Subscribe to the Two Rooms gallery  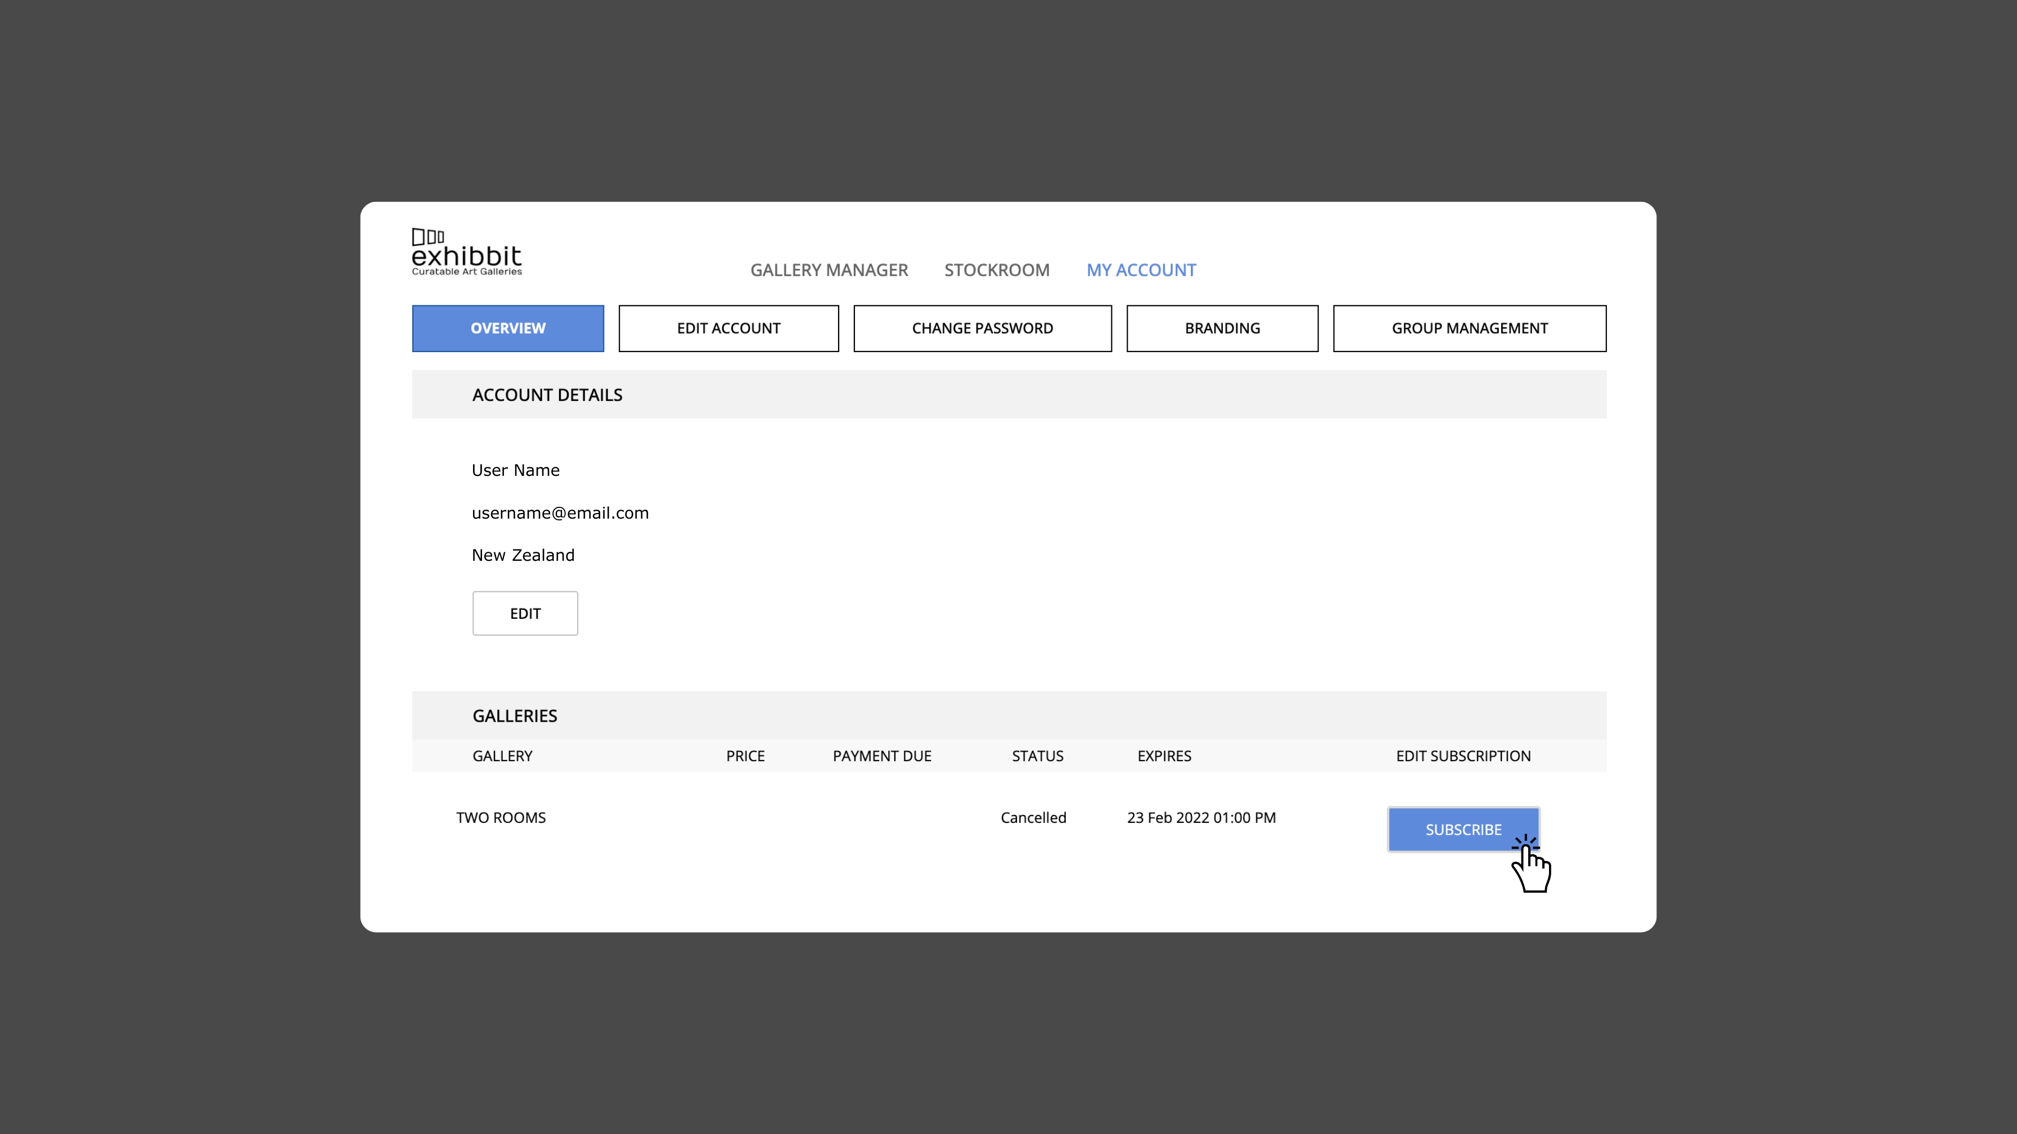pos(1464,829)
